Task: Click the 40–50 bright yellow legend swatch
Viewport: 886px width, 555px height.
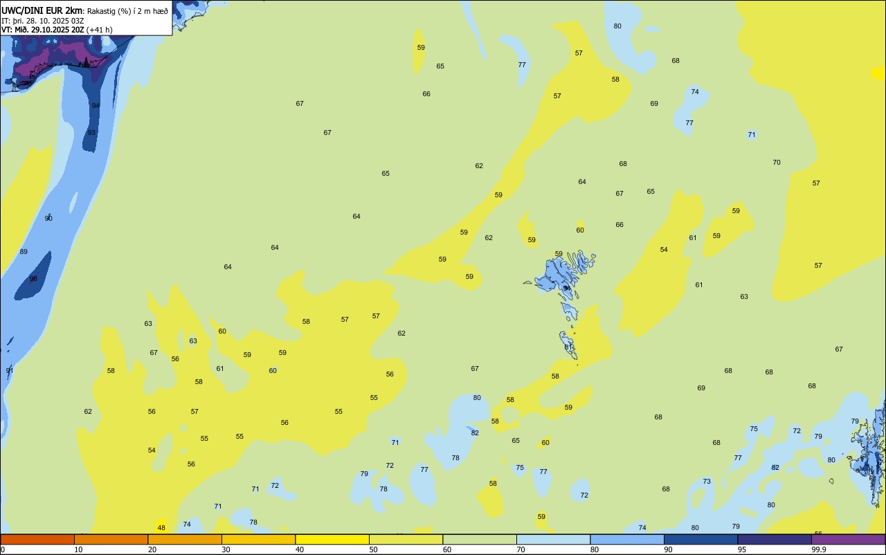Action: pos(332,539)
